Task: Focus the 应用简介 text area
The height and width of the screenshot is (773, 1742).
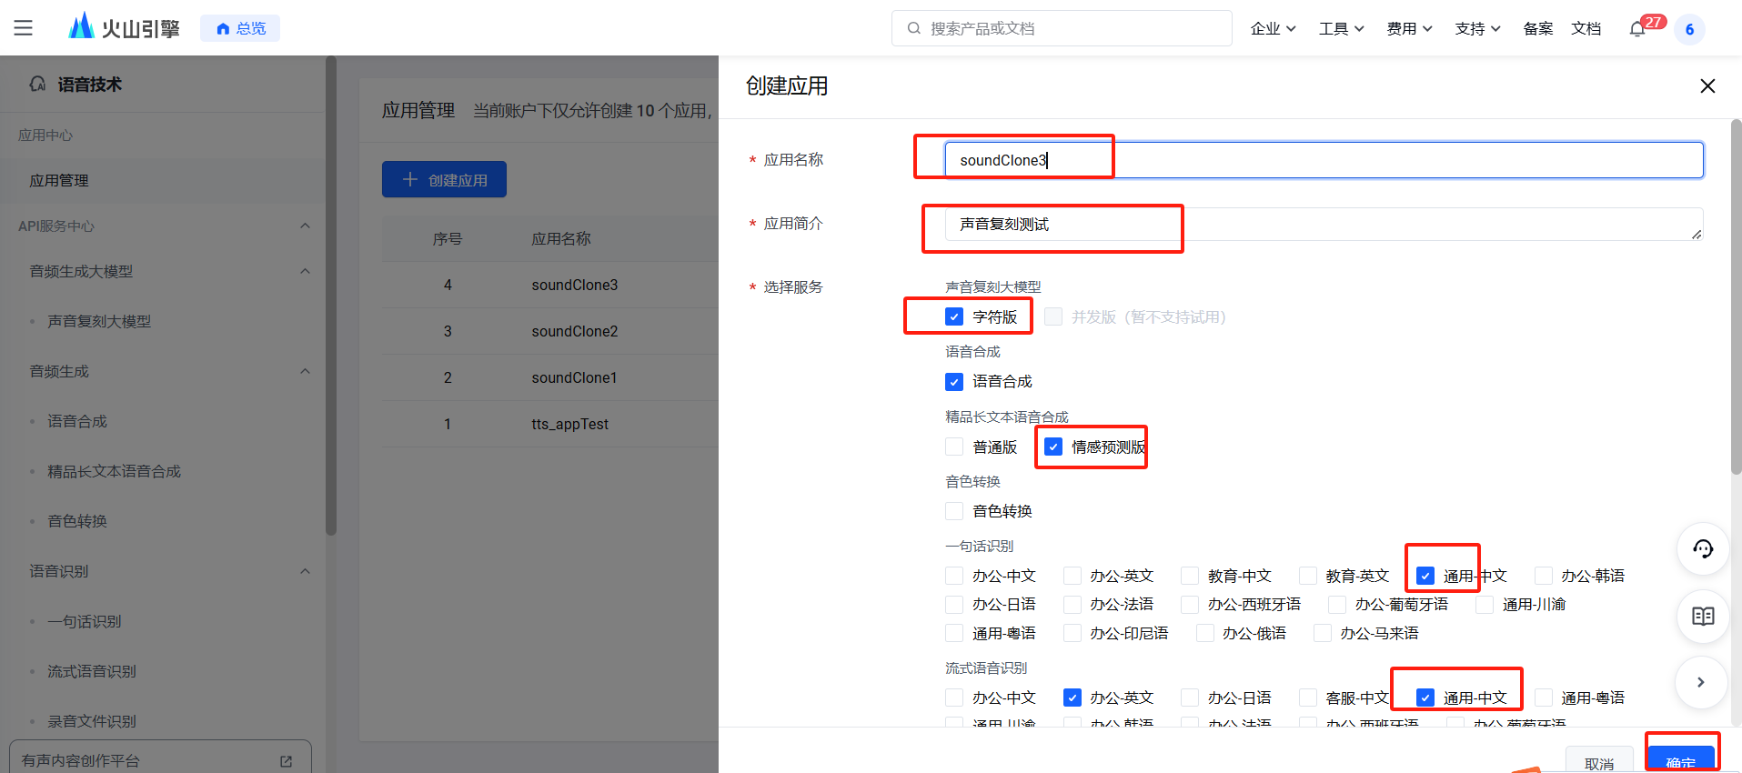Action: 1324,224
